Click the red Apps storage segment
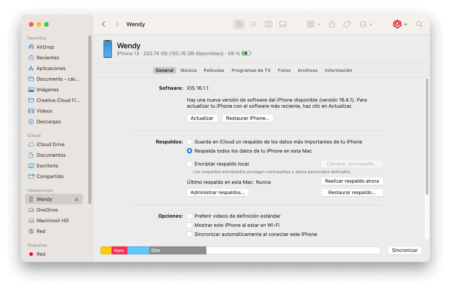 tap(120, 250)
